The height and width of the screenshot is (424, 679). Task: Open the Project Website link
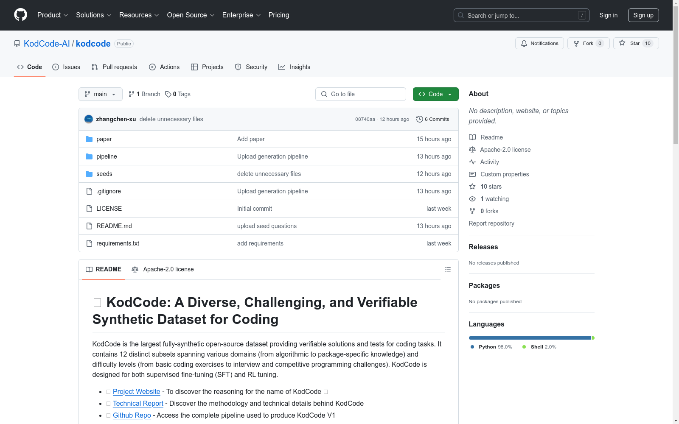[x=137, y=392]
